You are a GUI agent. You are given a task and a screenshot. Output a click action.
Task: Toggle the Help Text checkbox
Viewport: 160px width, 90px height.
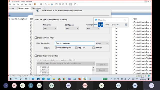(x=76, y=47)
